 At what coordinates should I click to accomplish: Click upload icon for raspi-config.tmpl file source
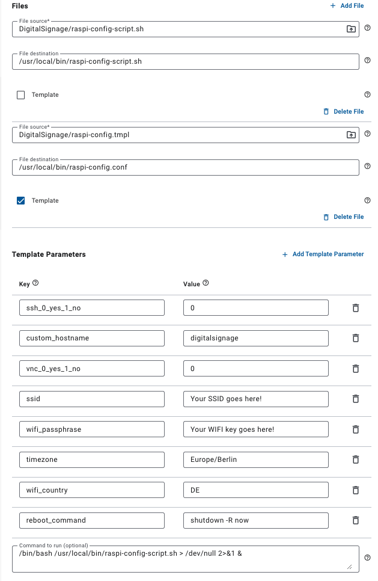tap(351, 135)
